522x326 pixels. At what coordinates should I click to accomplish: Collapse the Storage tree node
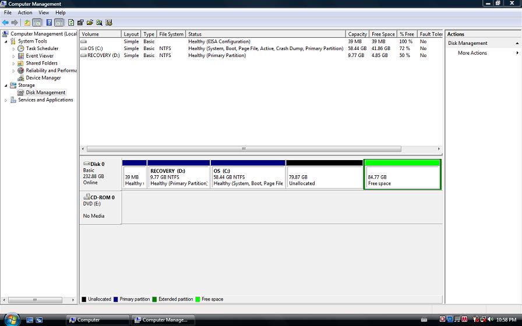click(x=6, y=86)
